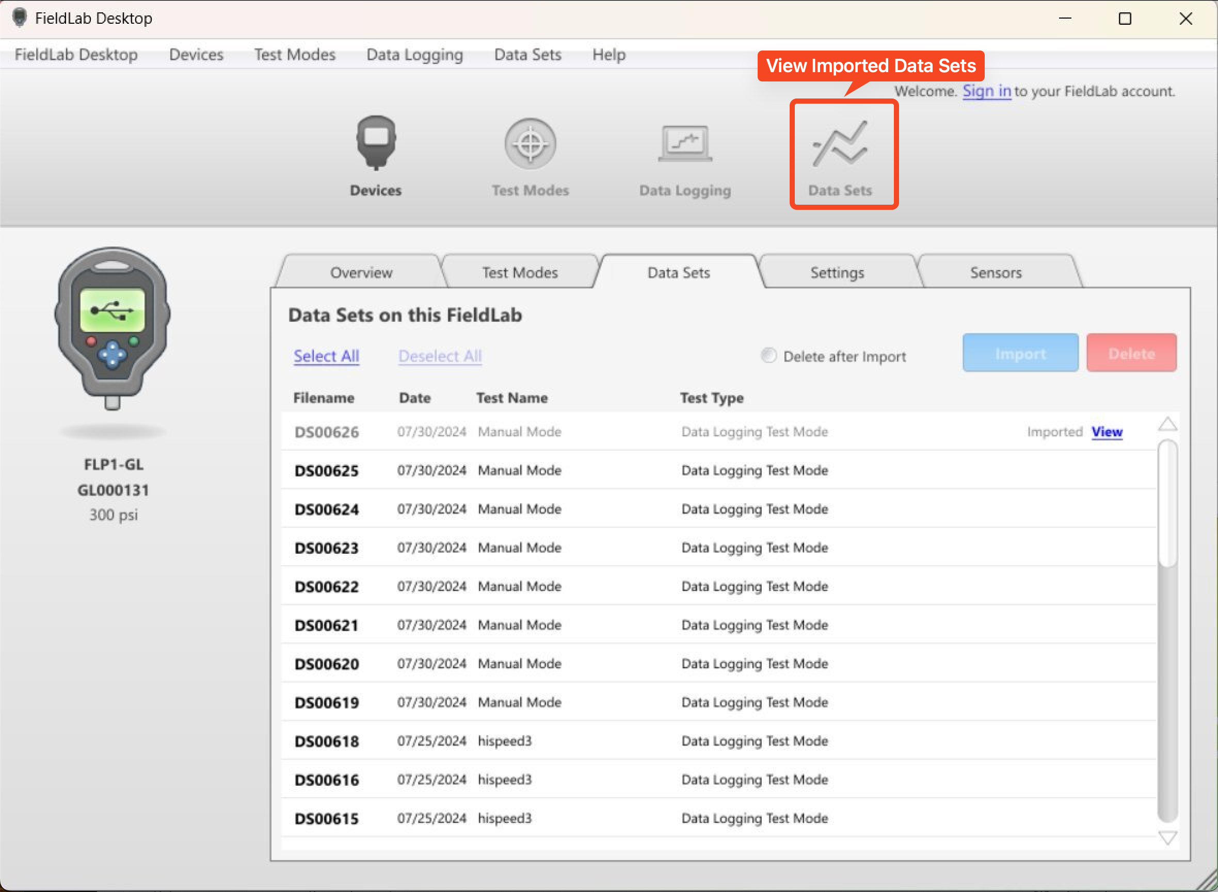Click the Test Name column header
The height and width of the screenshot is (892, 1218).
[x=512, y=398]
